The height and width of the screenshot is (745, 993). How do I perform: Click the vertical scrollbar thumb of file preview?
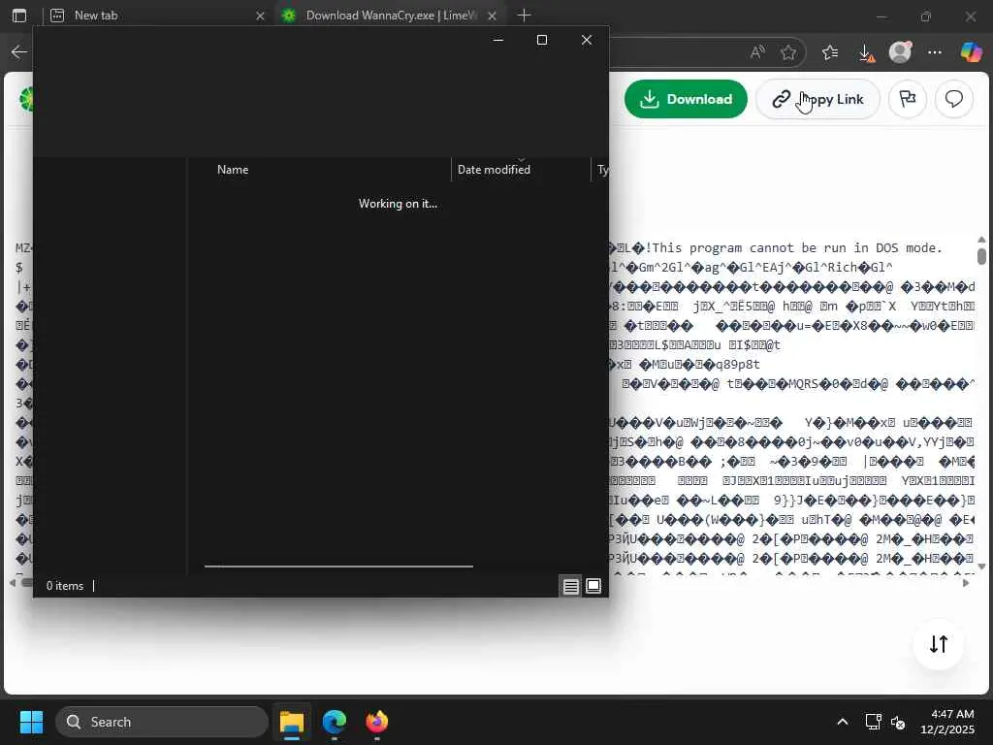click(981, 256)
